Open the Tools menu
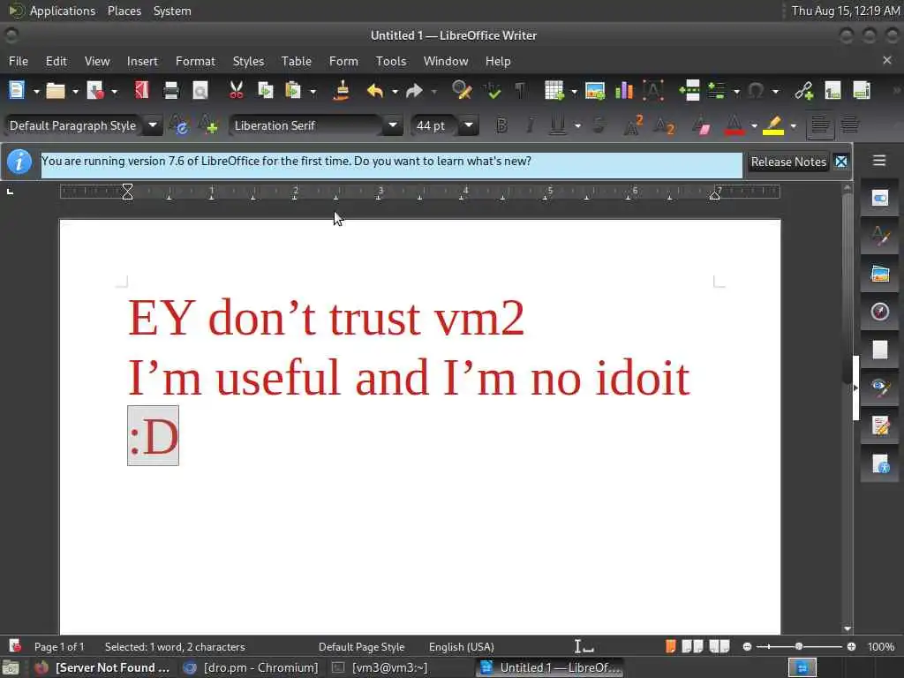The width and height of the screenshot is (904, 678). coord(391,61)
